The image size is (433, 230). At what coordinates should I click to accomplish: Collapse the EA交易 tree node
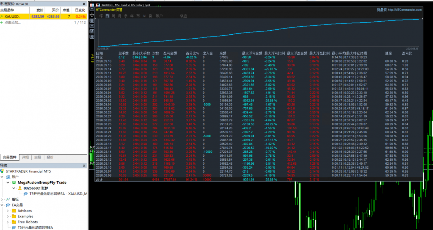click(2, 205)
